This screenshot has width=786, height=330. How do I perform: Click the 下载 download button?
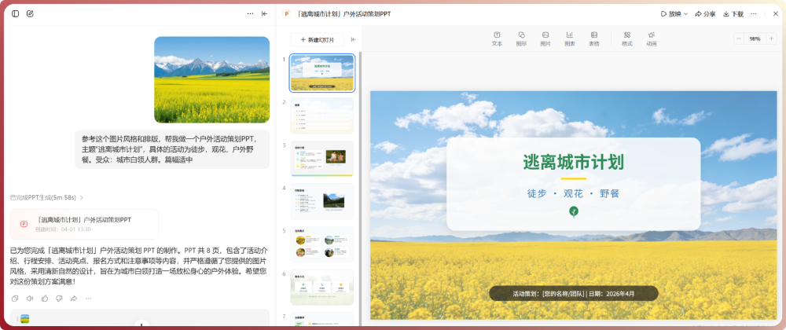(x=733, y=14)
